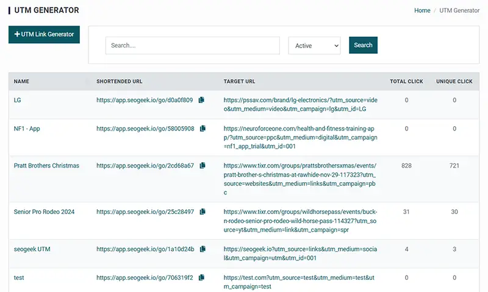Screen dimensions: 488x292
Task: Open the seogeek.io target URL
Action: click(x=300, y=254)
